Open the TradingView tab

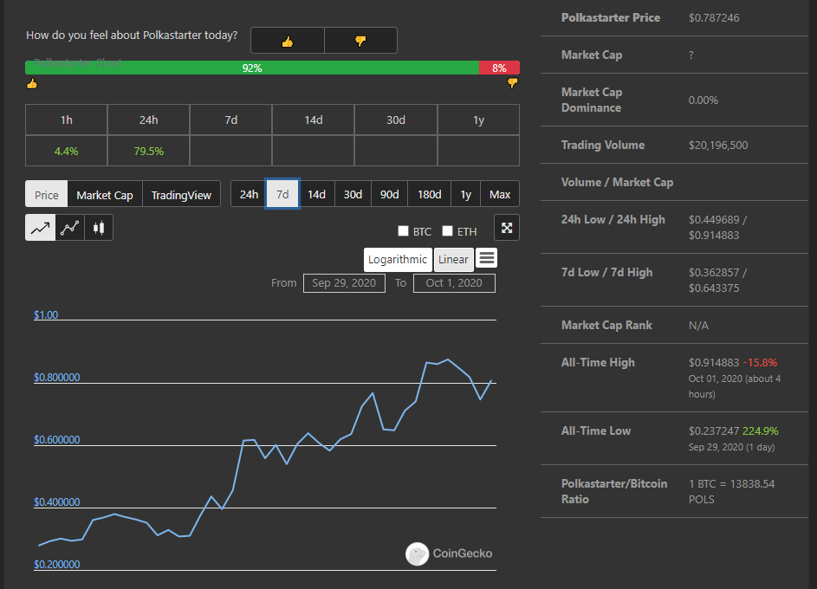click(181, 194)
